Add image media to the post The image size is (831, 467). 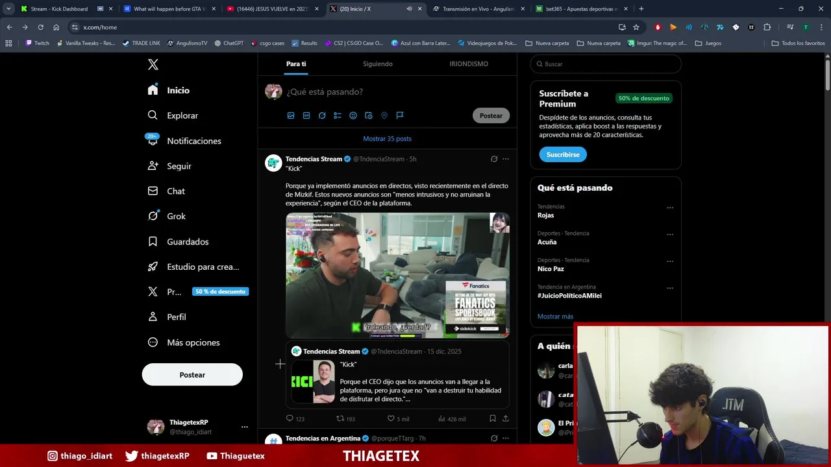tap(291, 115)
